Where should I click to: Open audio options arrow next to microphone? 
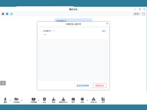[10, 100]
